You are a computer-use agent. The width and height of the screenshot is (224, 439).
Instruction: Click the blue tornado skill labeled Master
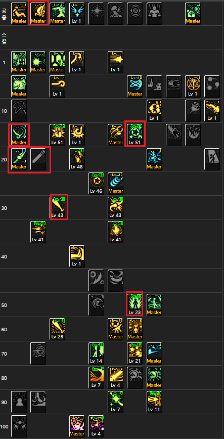[115, 184]
